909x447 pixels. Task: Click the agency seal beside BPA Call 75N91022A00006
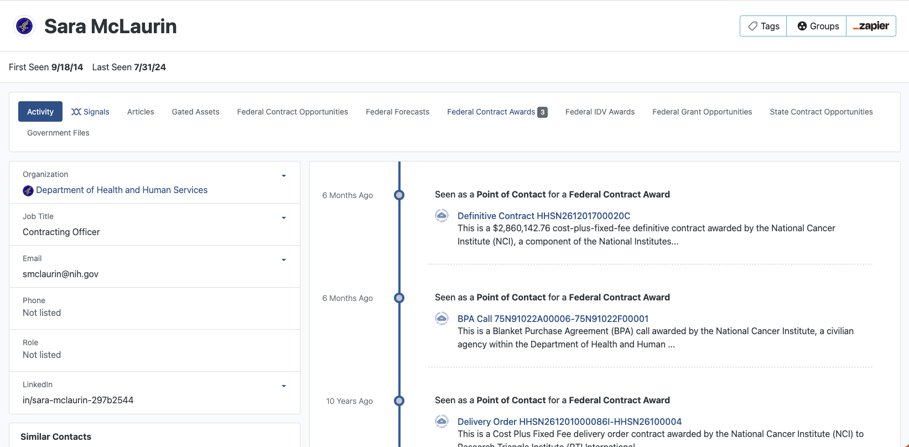coord(441,319)
